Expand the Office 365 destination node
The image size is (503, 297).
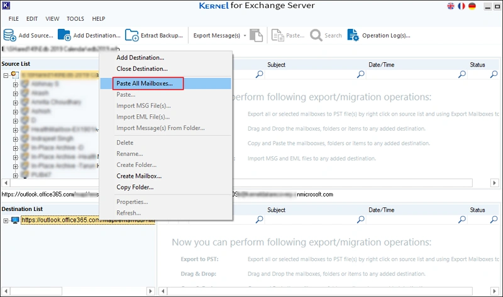click(x=6, y=221)
